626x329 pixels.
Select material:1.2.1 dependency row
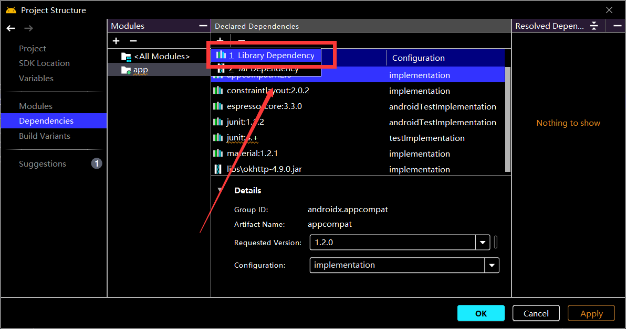coord(358,153)
